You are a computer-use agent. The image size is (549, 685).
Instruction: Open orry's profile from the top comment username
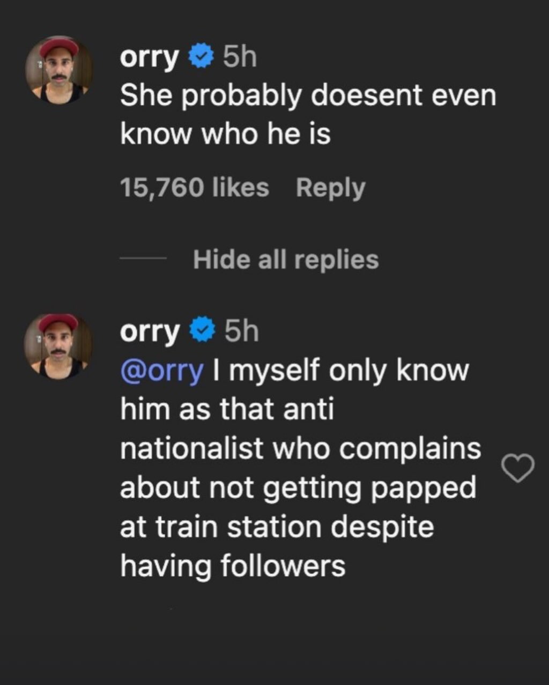coord(149,57)
